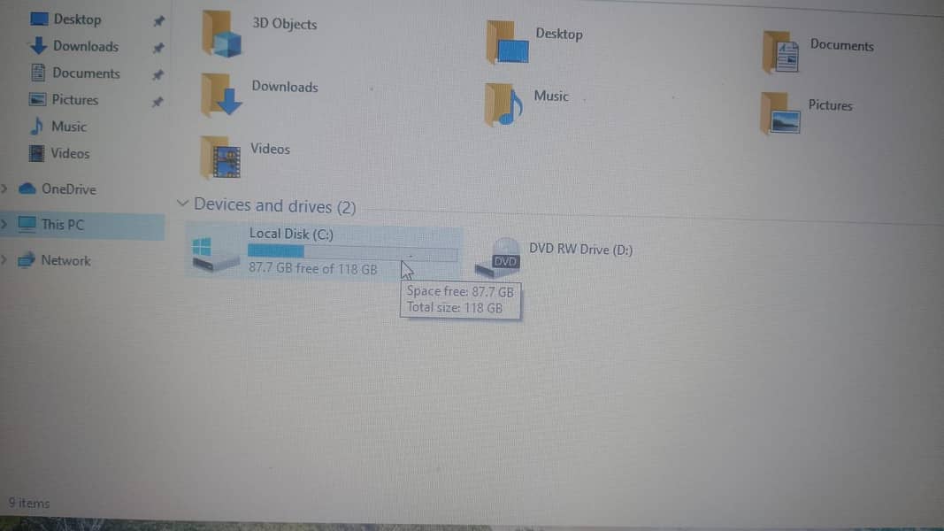
Task: Click the Network icon in sidebar
Action: (27, 260)
